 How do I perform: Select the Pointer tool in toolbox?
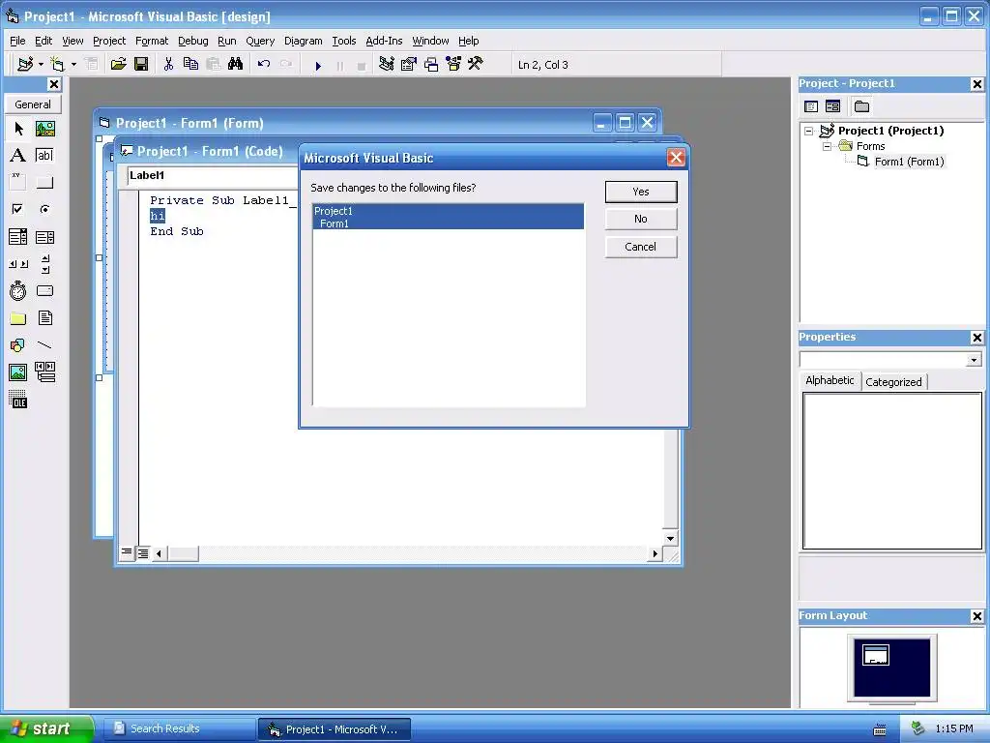[18, 129]
